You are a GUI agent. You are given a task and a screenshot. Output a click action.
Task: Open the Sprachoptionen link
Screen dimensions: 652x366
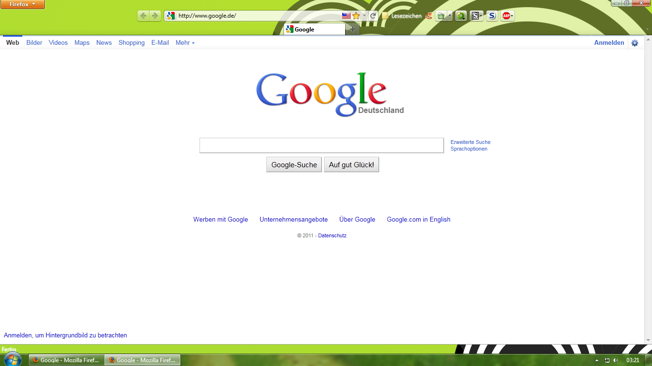pyautogui.click(x=469, y=149)
